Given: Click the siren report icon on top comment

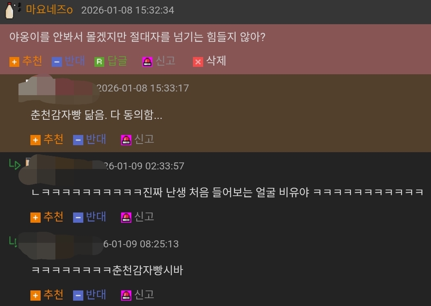Looking at the screenshot, I should click(147, 62).
